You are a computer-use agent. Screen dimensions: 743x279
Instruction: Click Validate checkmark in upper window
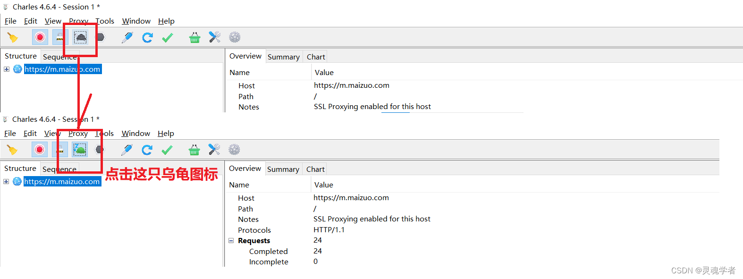(168, 37)
